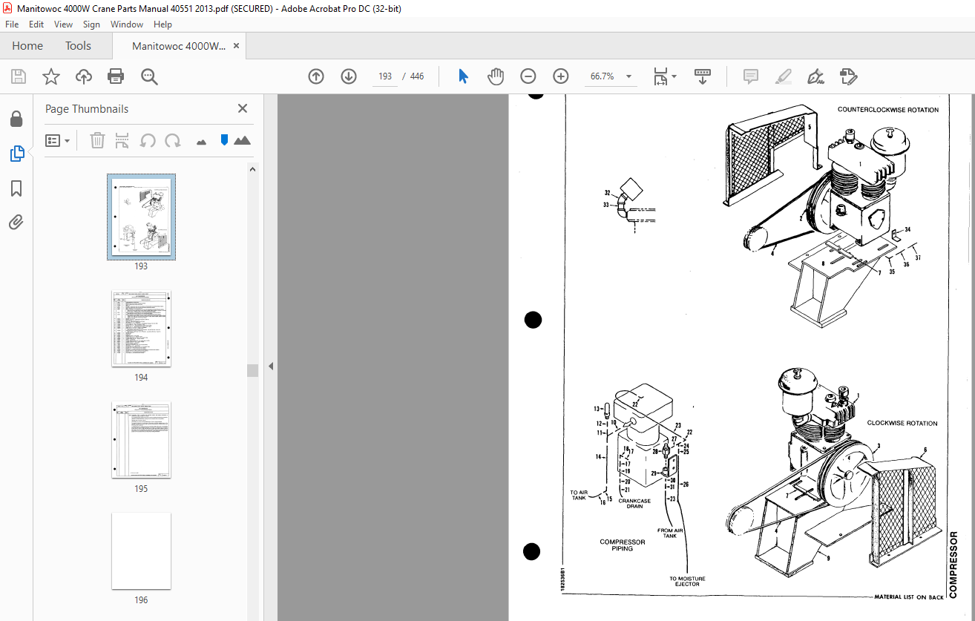
Task: Zoom out using the minus circle
Action: click(x=528, y=76)
